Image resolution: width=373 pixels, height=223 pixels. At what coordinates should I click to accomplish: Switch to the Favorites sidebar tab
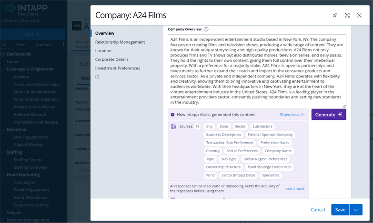[43, 45]
